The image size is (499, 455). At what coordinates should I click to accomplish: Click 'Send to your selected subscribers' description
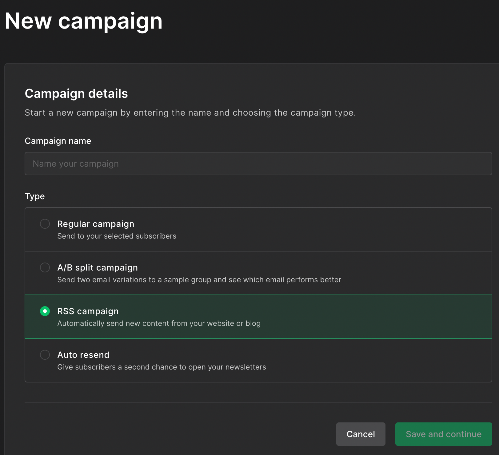(x=117, y=236)
